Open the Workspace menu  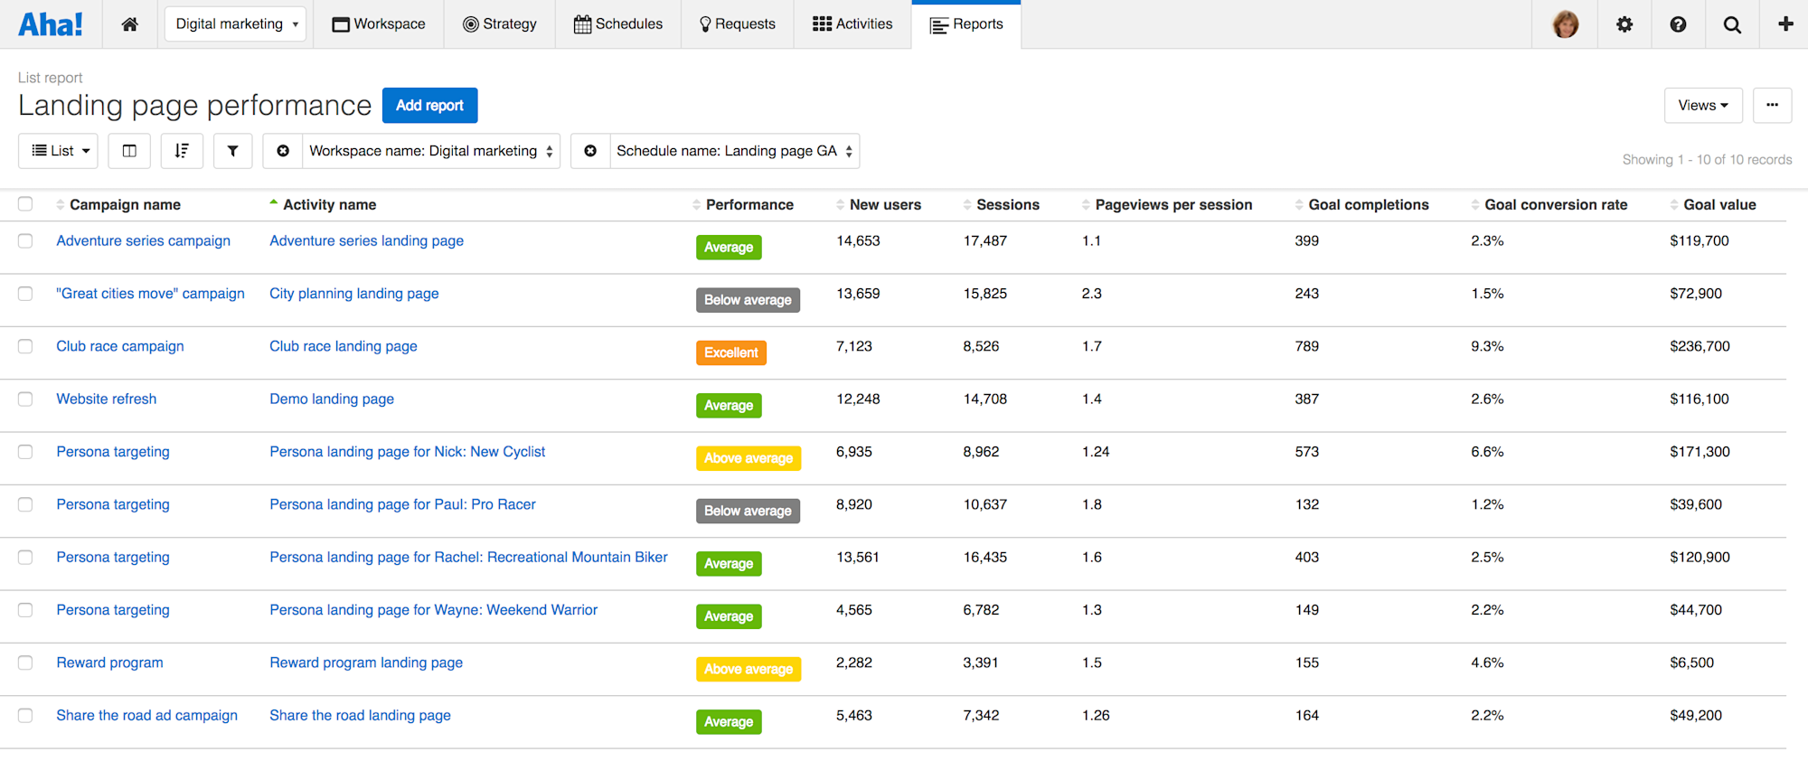coord(379,24)
